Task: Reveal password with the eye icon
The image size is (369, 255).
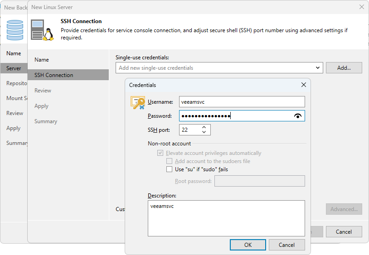Action: [x=298, y=116]
